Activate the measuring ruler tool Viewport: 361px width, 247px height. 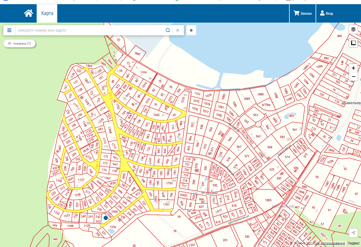coord(353,43)
